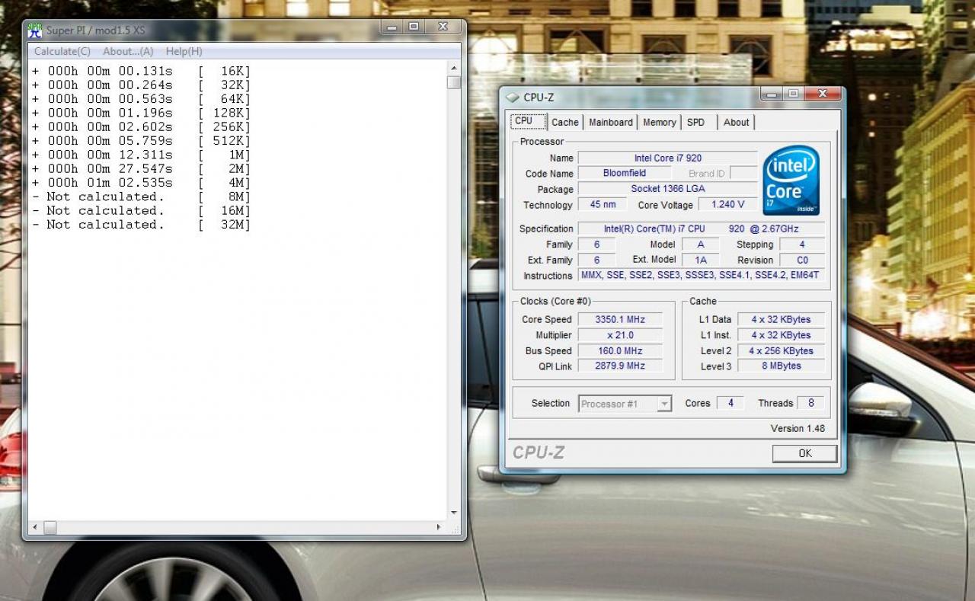
Task: Click the Specification field showing 2.67GHz
Action: click(701, 229)
